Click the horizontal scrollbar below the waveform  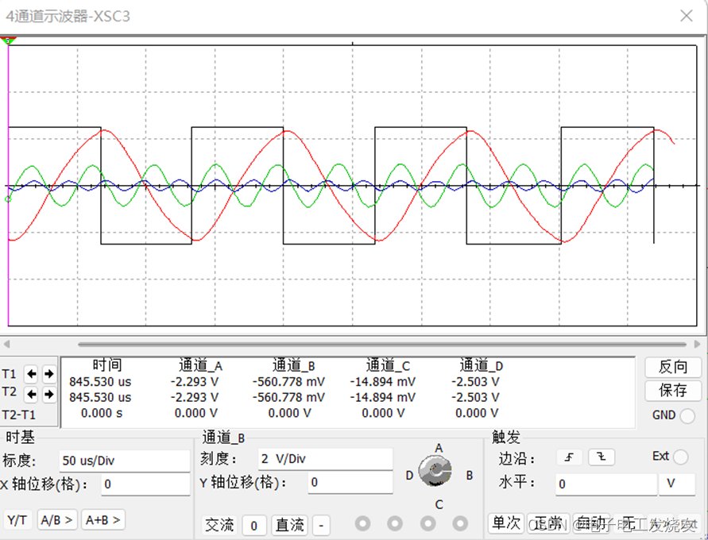[x=381, y=344]
